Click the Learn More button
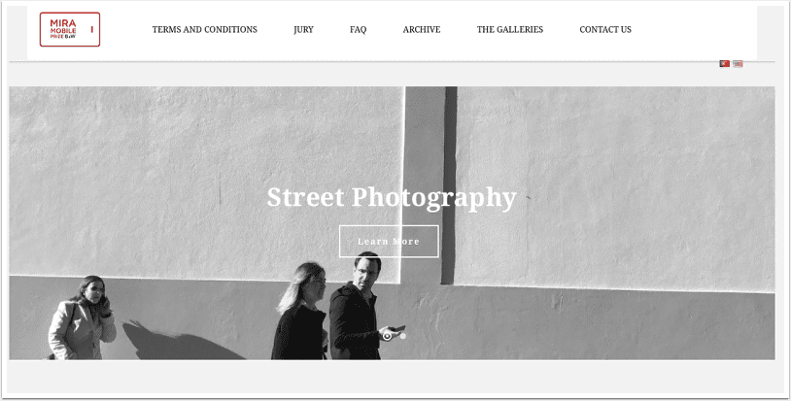Viewport: 791px width, 401px height. click(389, 242)
